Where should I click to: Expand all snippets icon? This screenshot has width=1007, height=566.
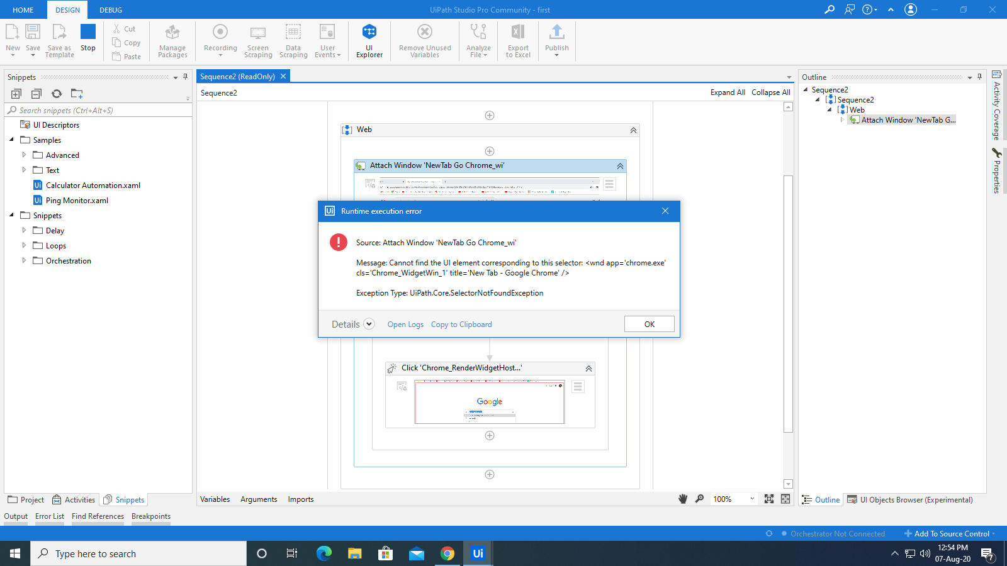(x=16, y=94)
